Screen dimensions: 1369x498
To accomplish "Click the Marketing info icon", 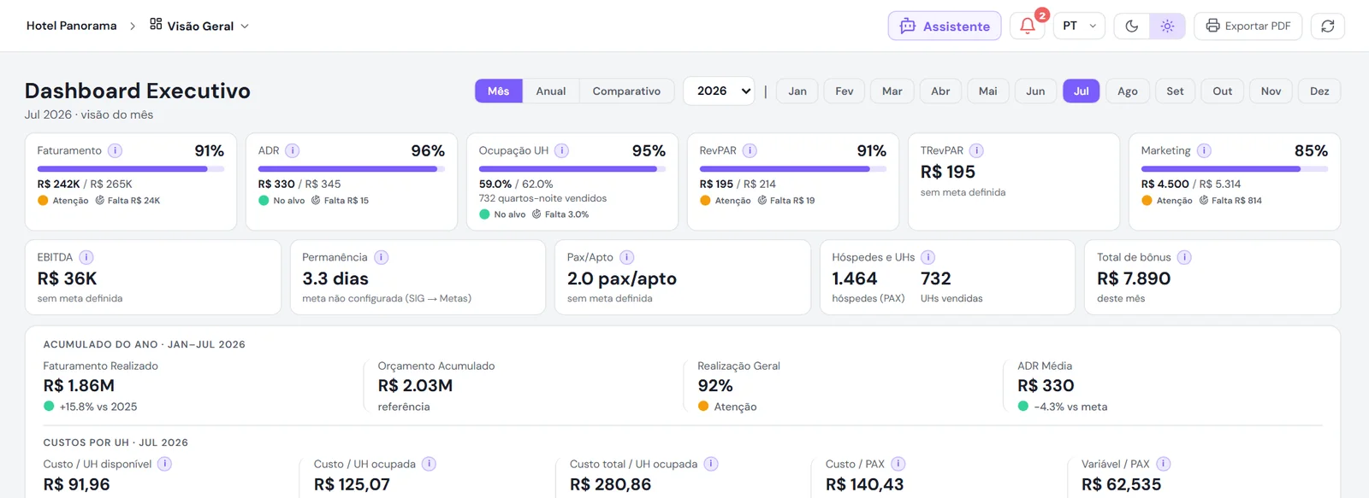I will (1204, 150).
